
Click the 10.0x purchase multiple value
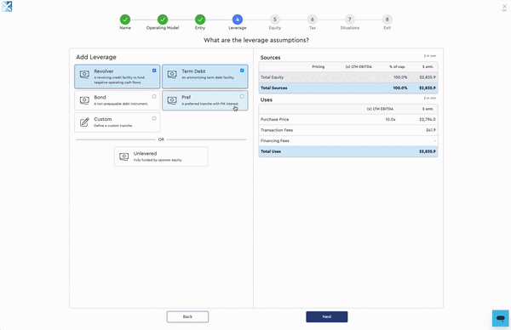pos(390,119)
